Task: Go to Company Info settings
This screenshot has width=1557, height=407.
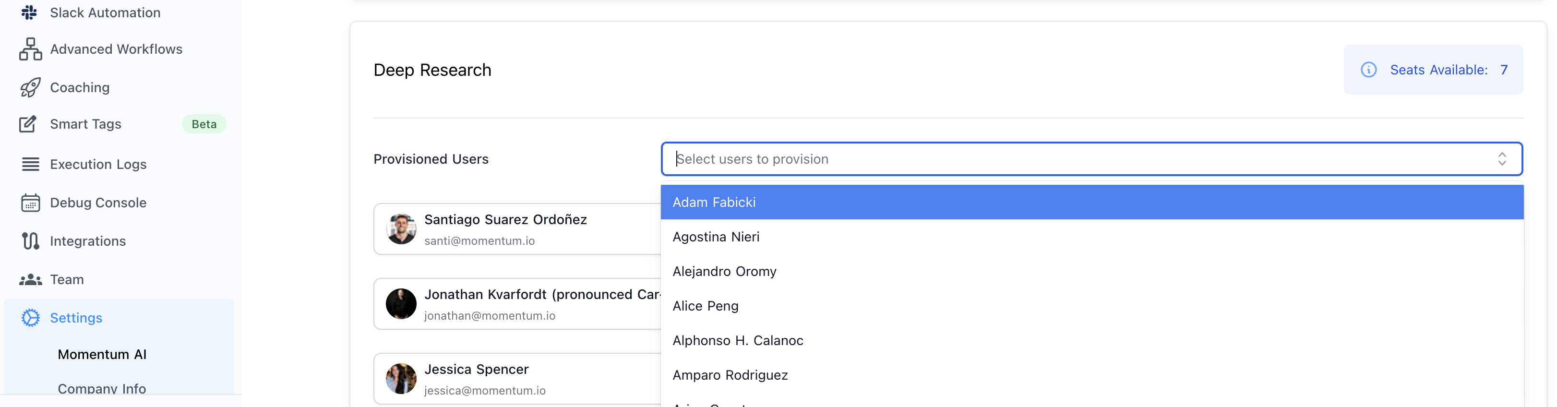Action: (x=102, y=389)
